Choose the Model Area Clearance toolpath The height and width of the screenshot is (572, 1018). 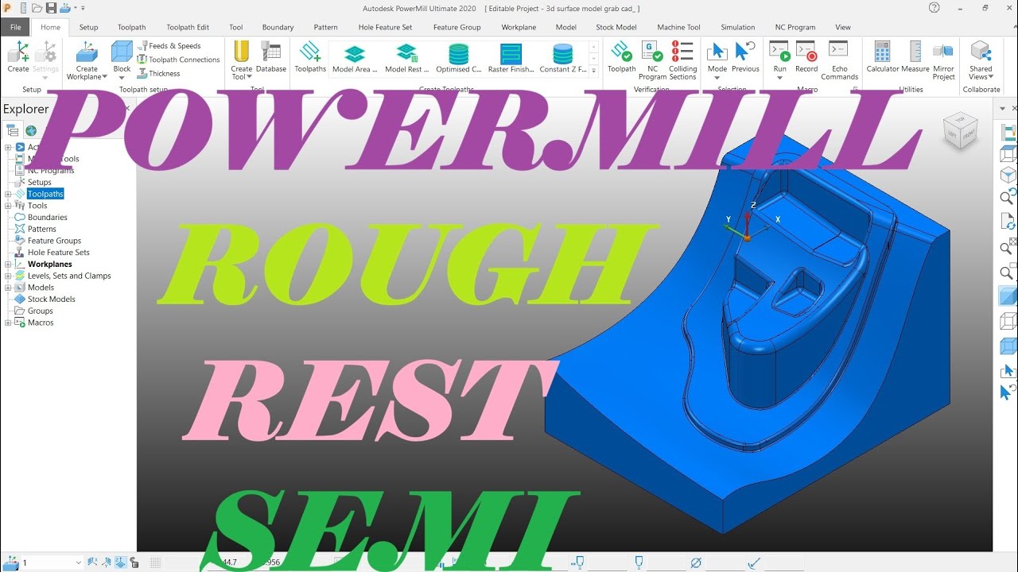[x=355, y=59]
